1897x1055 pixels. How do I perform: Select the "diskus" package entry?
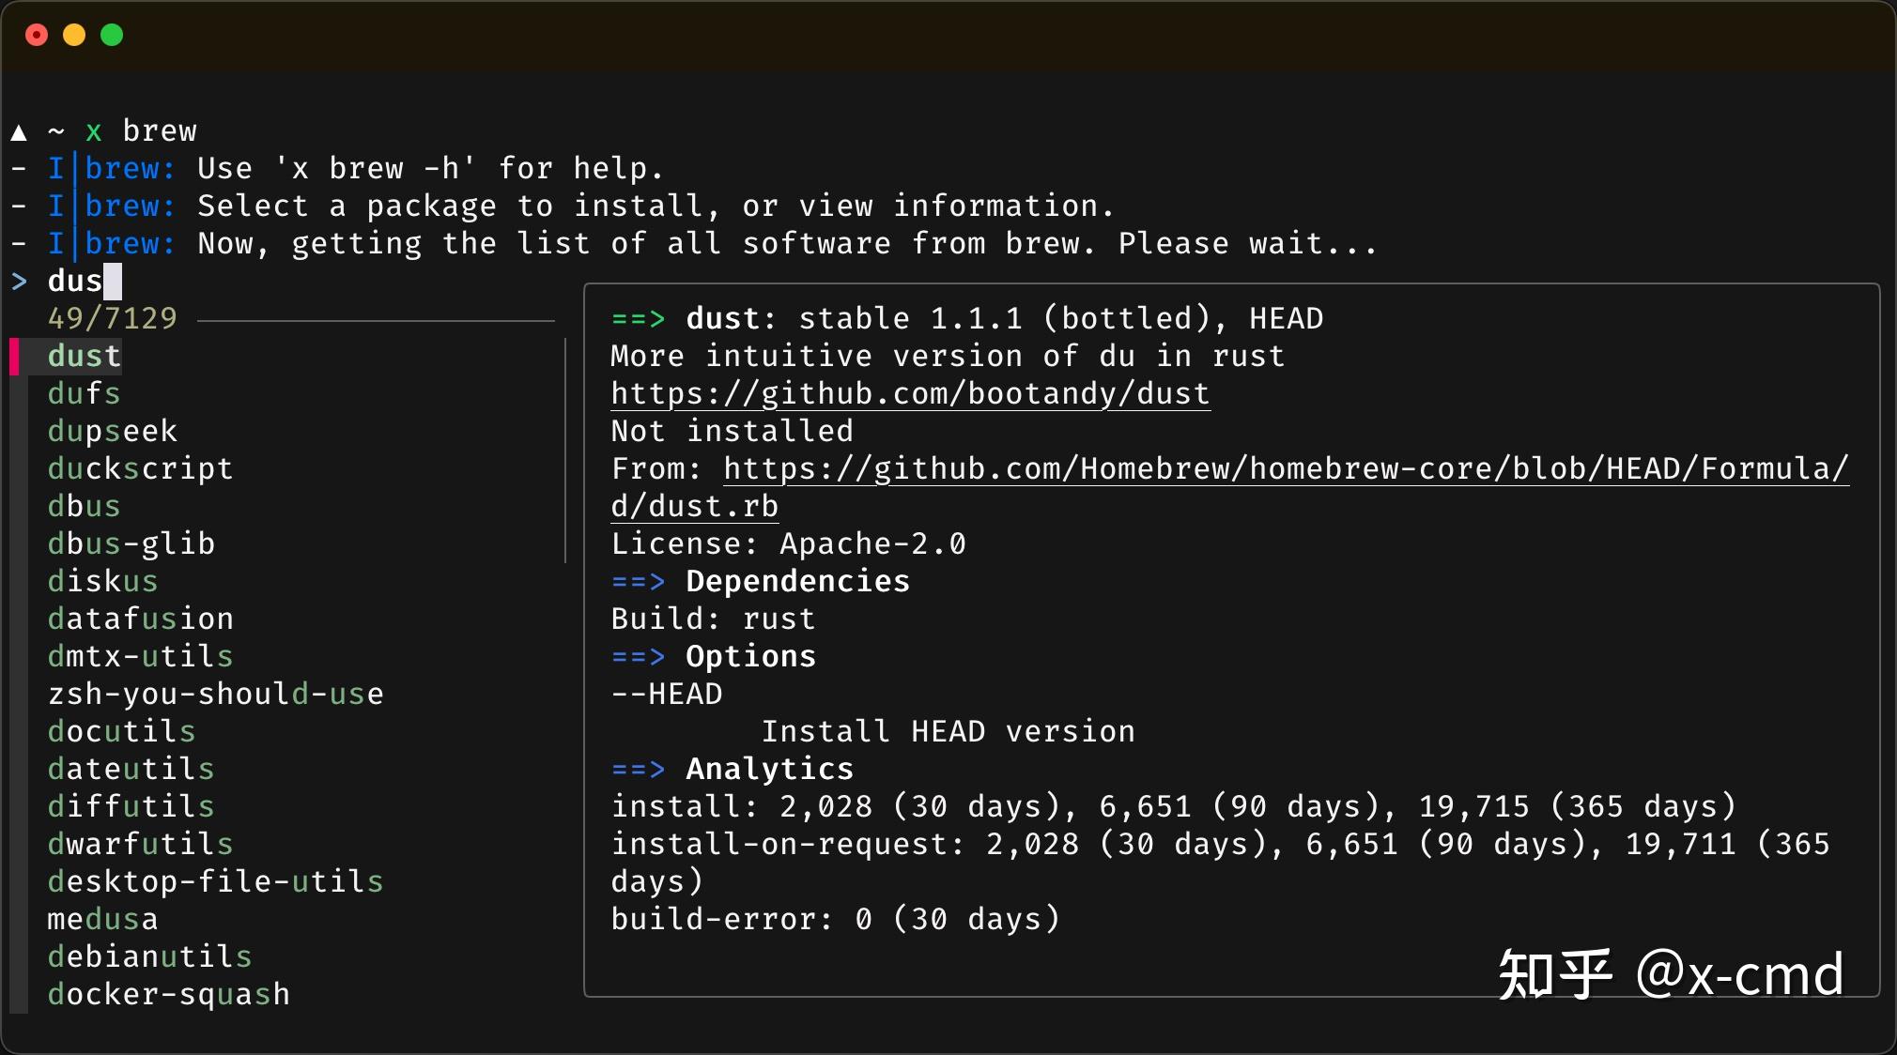(x=102, y=580)
